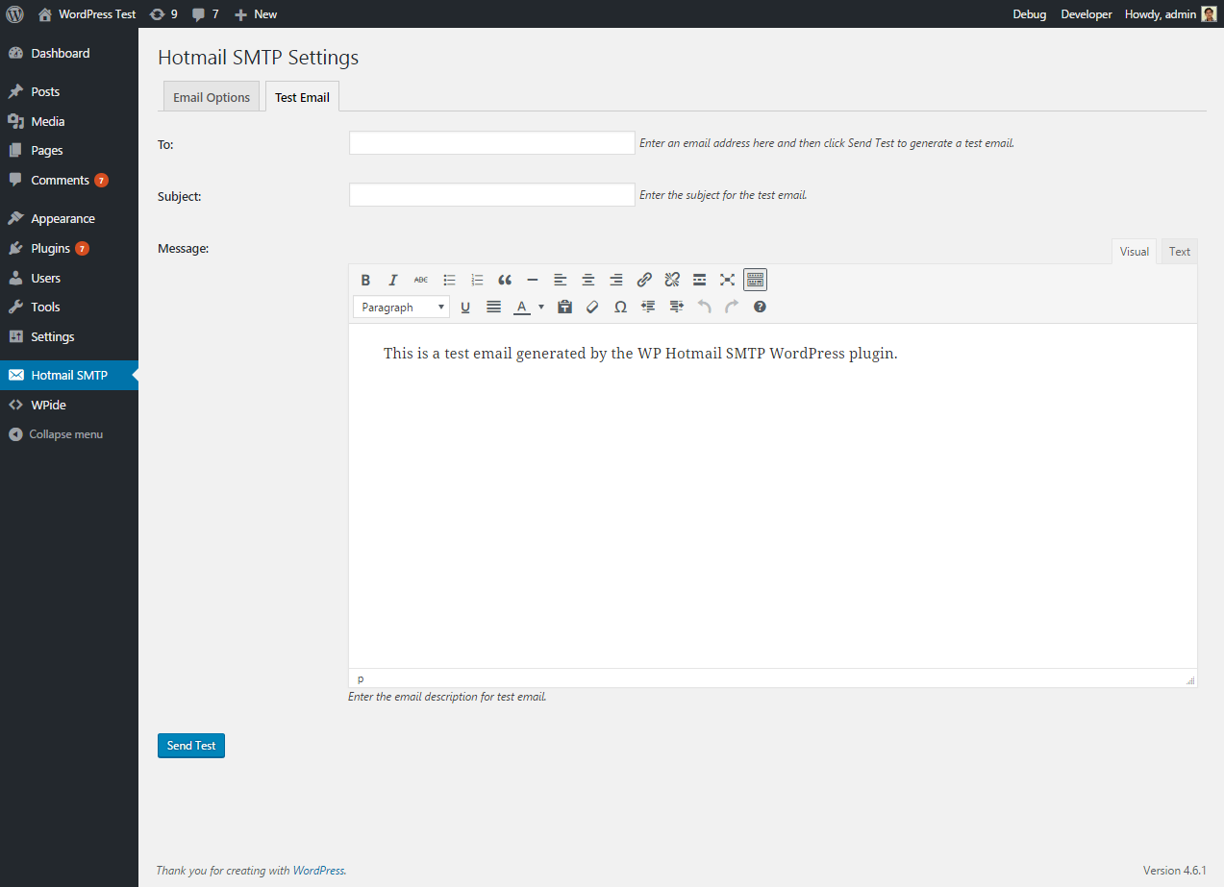Click the Send Test button
The image size is (1224, 887).
[x=191, y=746]
